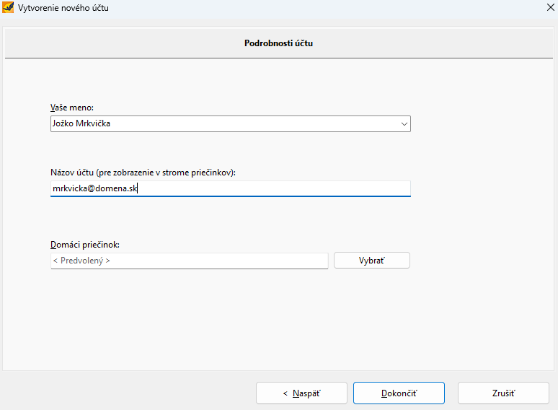
Task: Click empty area of the title bar
Action: (320, 8)
